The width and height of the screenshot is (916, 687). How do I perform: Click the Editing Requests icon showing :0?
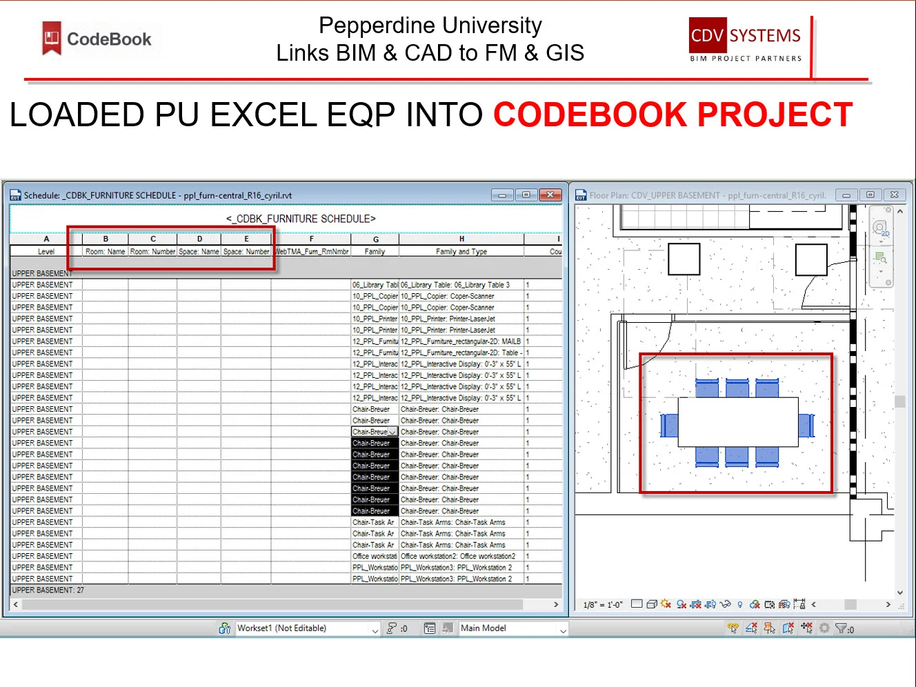point(397,628)
